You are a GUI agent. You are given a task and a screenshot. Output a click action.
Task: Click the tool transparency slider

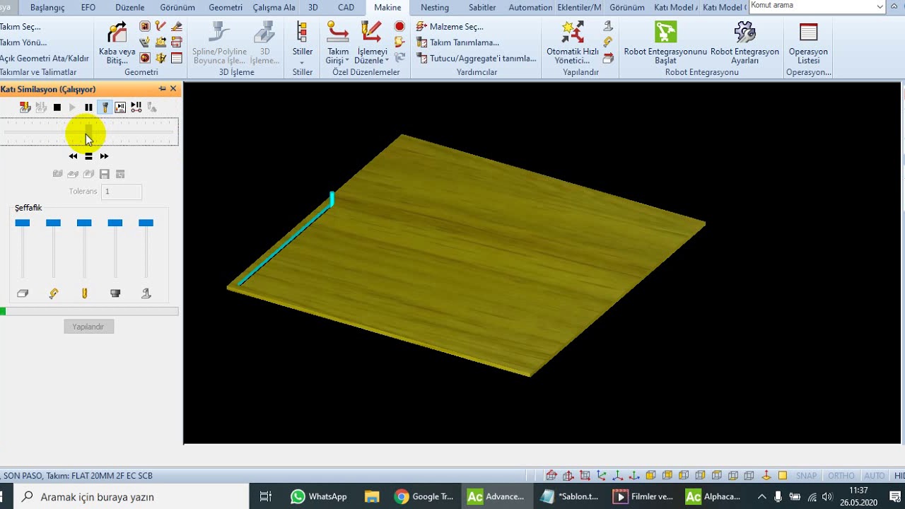click(x=84, y=250)
